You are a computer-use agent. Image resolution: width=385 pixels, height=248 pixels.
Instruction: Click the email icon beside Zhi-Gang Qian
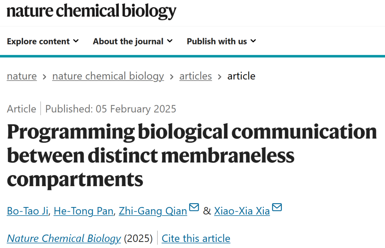(x=194, y=207)
